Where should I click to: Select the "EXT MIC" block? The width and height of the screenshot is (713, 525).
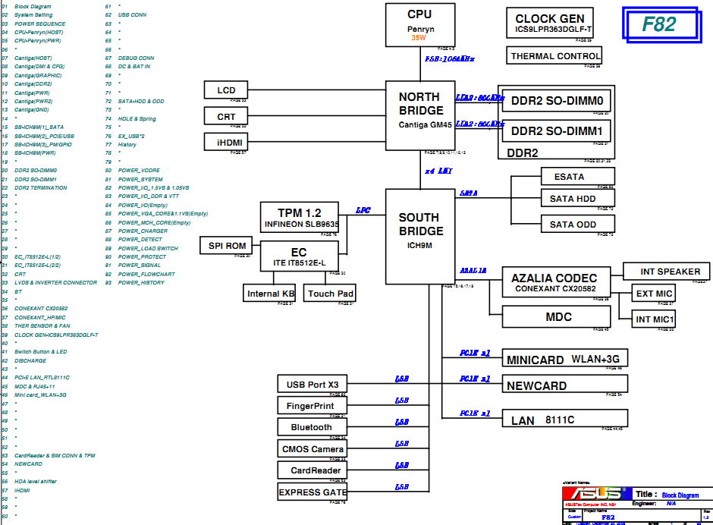tap(653, 293)
